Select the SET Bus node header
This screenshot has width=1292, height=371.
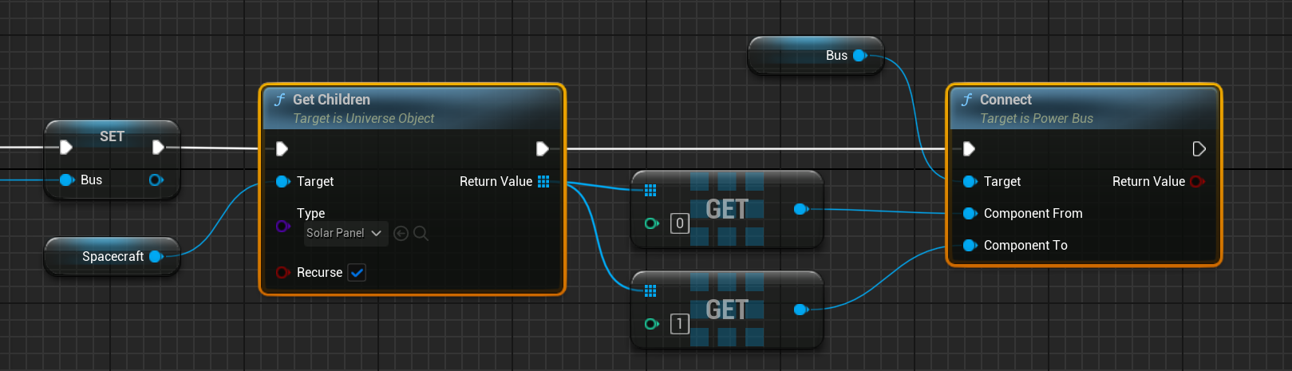(x=112, y=136)
